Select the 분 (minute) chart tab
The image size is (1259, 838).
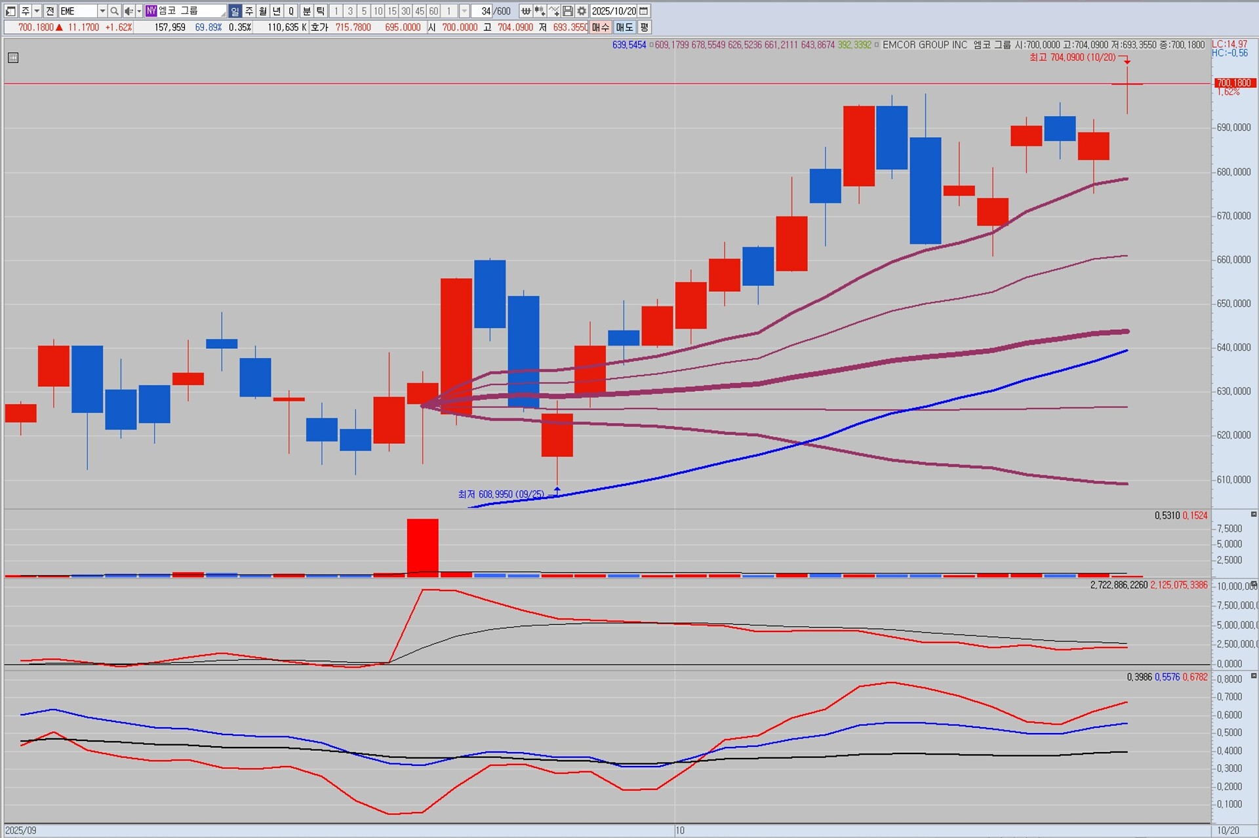click(306, 11)
